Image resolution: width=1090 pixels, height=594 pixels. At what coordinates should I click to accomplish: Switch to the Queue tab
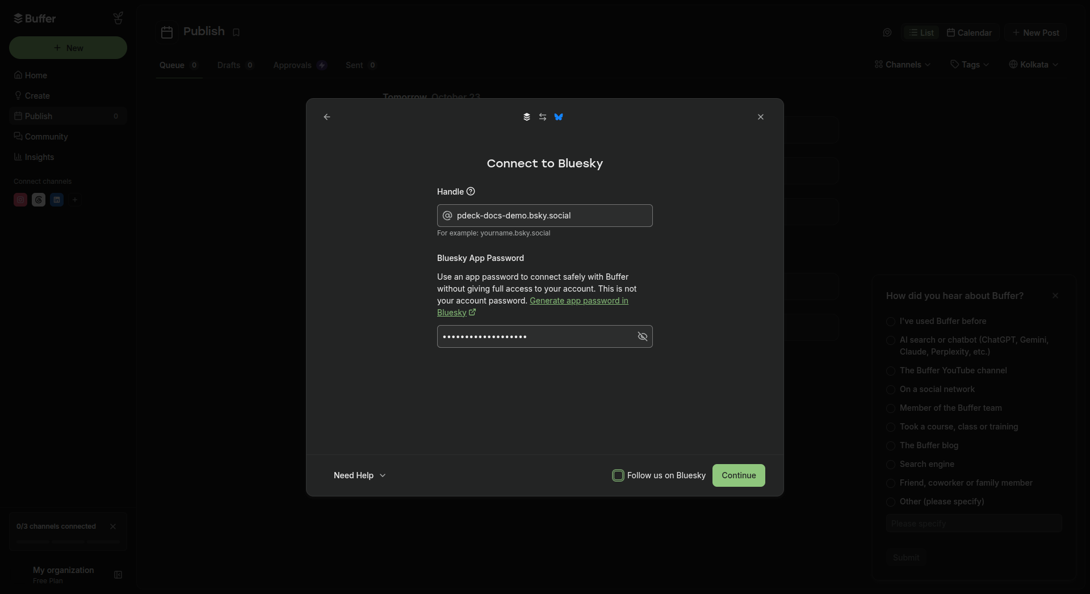coord(179,65)
